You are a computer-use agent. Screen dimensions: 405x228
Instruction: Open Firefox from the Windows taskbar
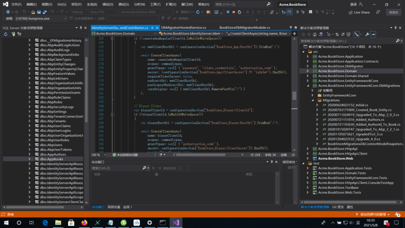84,222
